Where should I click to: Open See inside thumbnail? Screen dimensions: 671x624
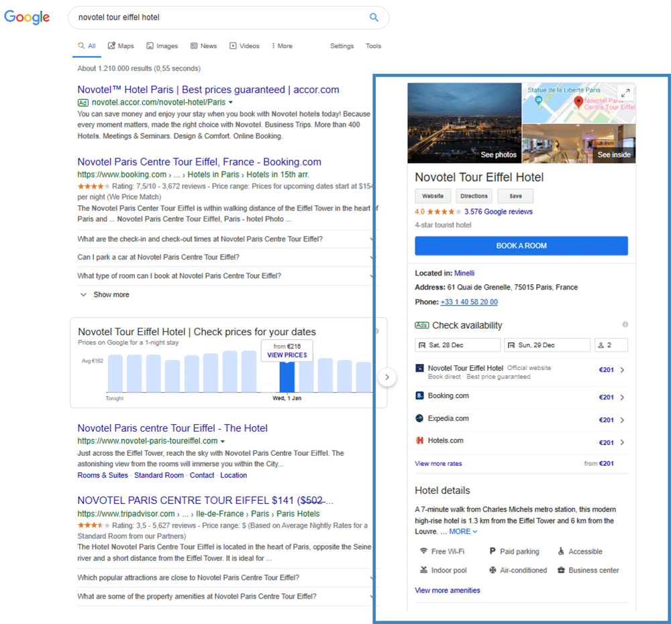579,143
